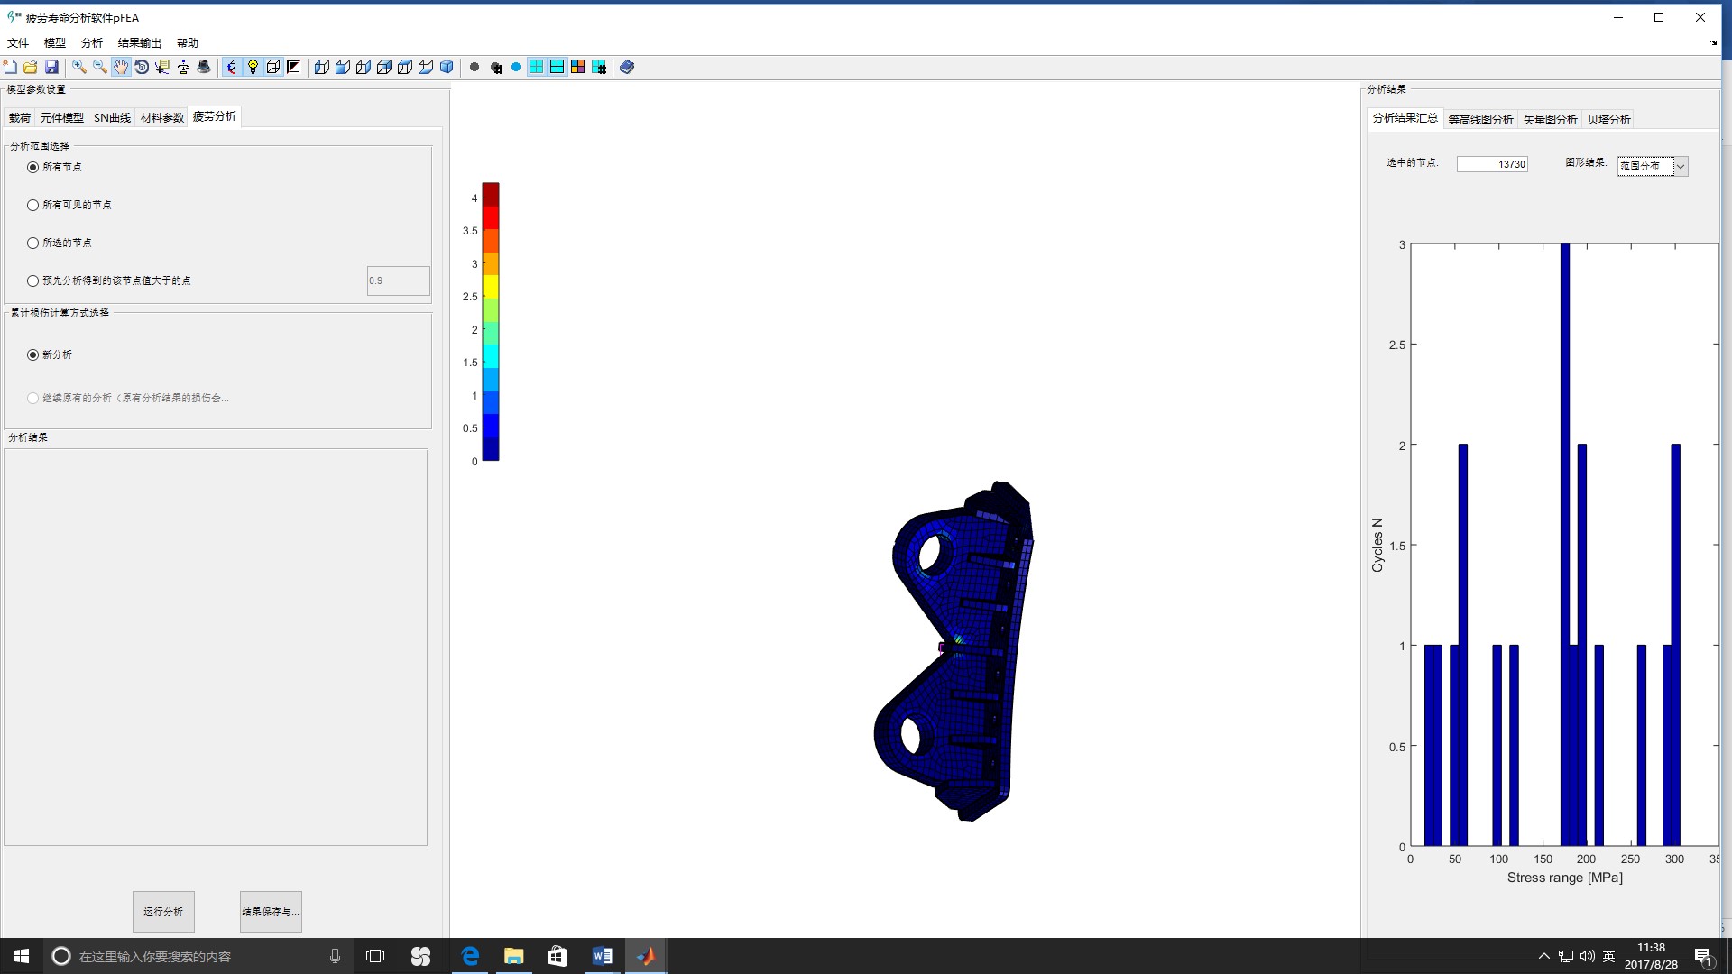Click the 运行分析 button
The height and width of the screenshot is (974, 1732).
point(163,912)
